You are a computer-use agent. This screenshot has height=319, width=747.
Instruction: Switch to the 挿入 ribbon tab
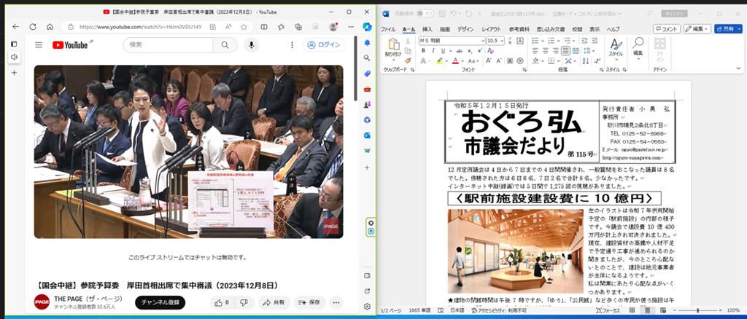427,28
